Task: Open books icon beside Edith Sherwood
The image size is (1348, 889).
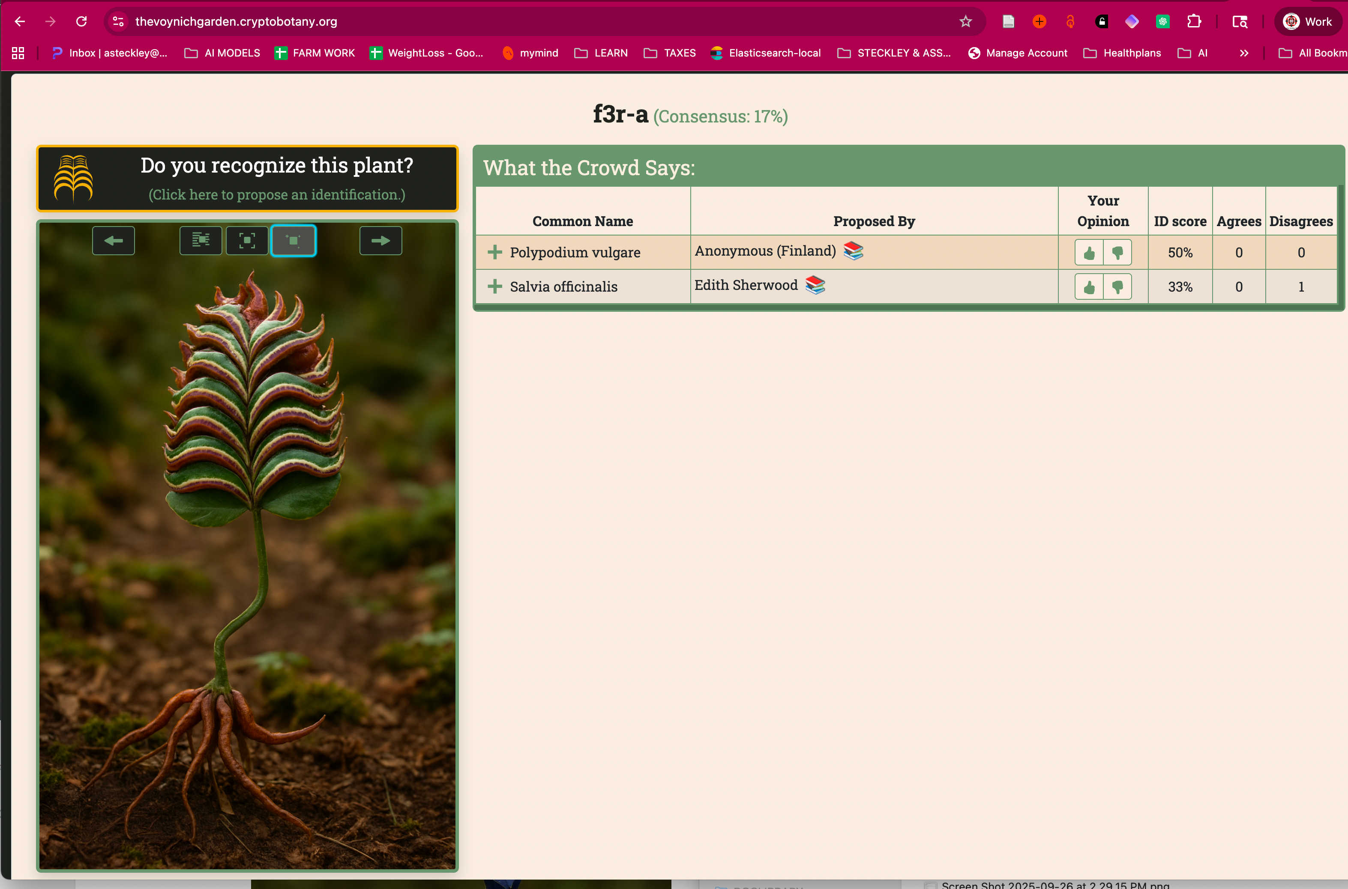Action: (815, 285)
